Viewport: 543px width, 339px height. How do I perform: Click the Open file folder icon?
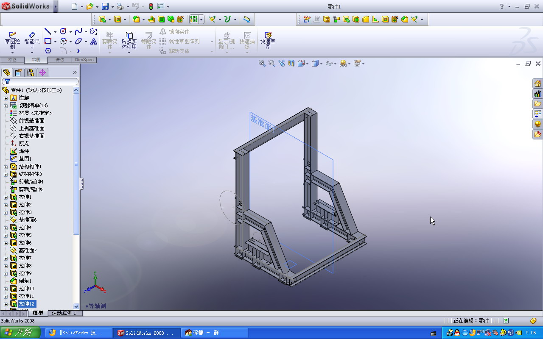[x=89, y=6]
